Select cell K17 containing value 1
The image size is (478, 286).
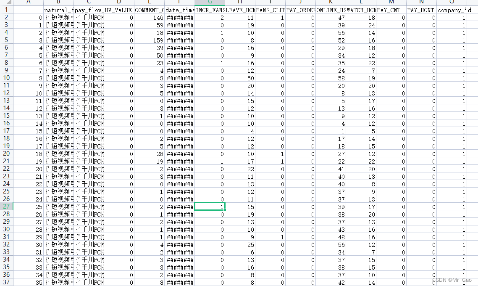pos(331,131)
